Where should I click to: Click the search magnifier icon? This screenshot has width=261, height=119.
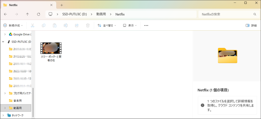pos(255,14)
